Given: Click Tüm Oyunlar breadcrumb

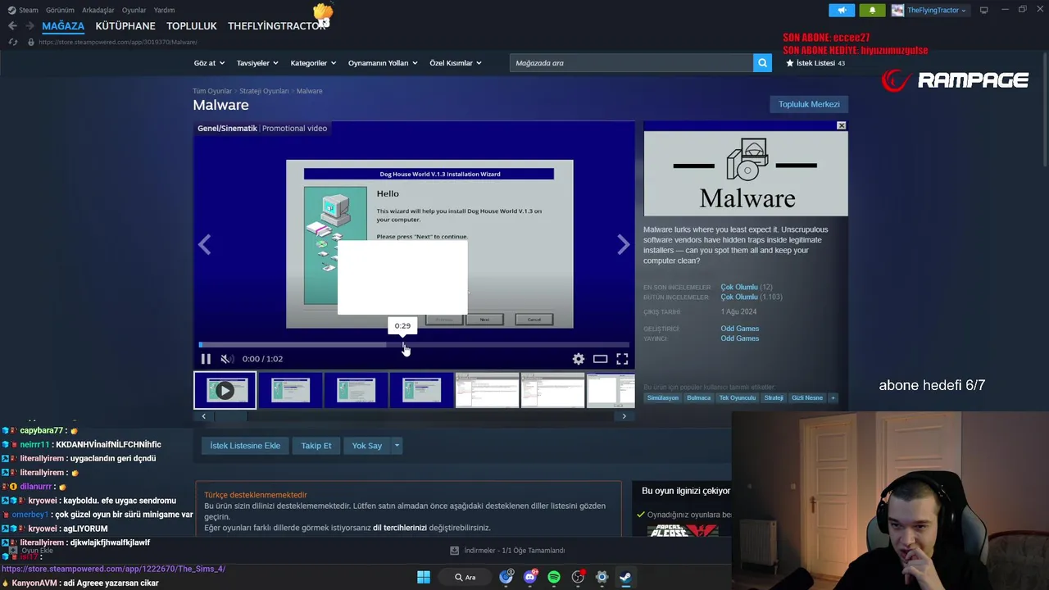Looking at the screenshot, I should click(x=212, y=91).
